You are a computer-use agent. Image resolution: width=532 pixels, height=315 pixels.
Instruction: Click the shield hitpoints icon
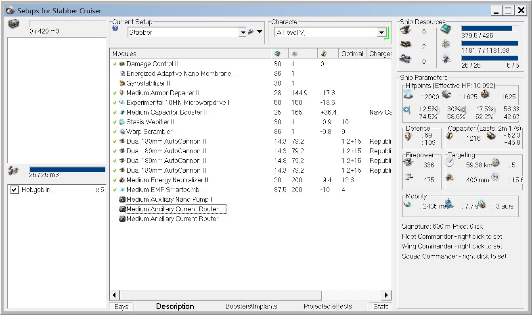pyautogui.click(x=408, y=95)
